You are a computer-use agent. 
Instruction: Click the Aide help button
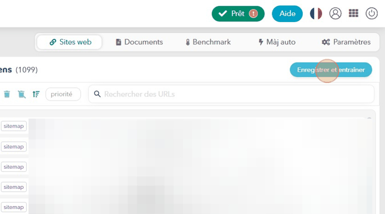[x=287, y=14]
